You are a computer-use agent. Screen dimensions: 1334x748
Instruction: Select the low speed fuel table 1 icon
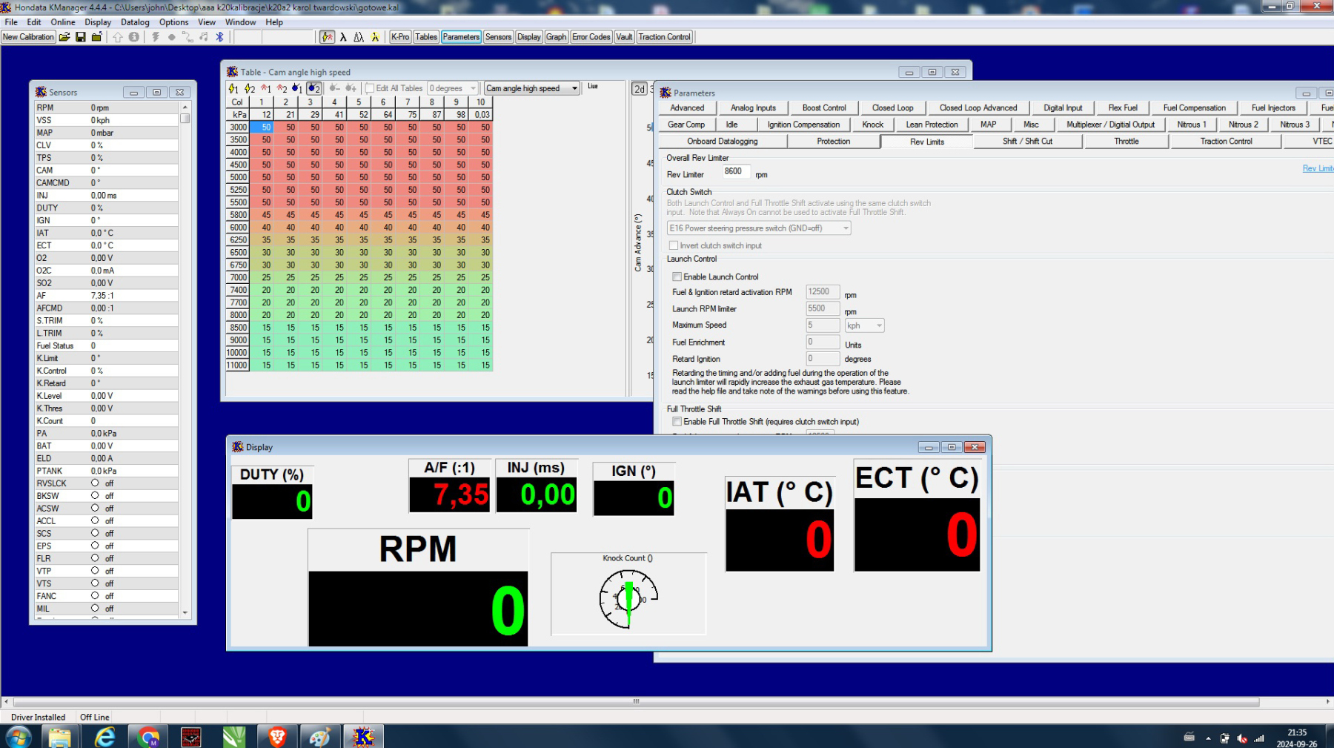(265, 88)
